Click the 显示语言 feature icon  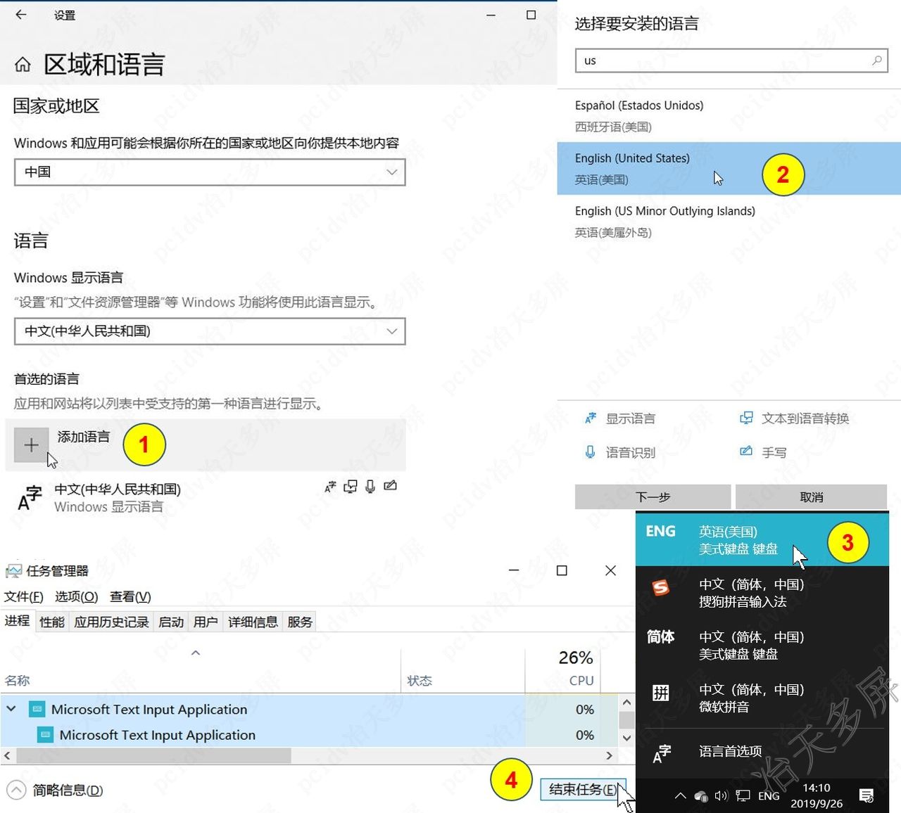pyautogui.click(x=591, y=418)
